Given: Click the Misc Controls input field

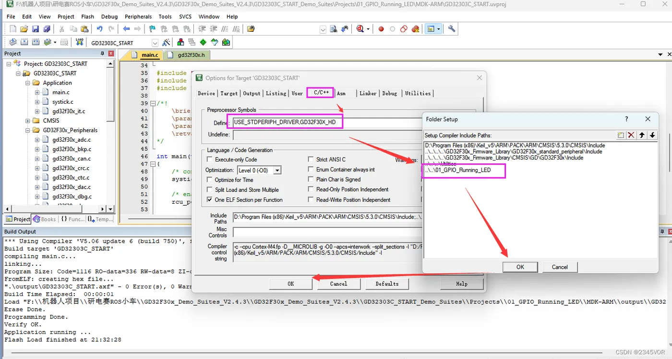Looking at the screenshot, I should [x=327, y=232].
